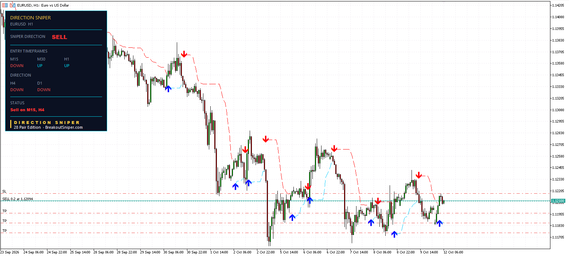The image size is (569, 256).
Task: Click the '9 Oct 14:00' time axis label
Action: [429, 252]
